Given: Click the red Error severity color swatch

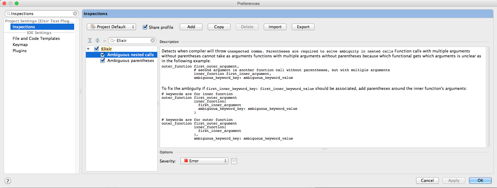Looking at the screenshot, I should pyautogui.click(x=186, y=161).
